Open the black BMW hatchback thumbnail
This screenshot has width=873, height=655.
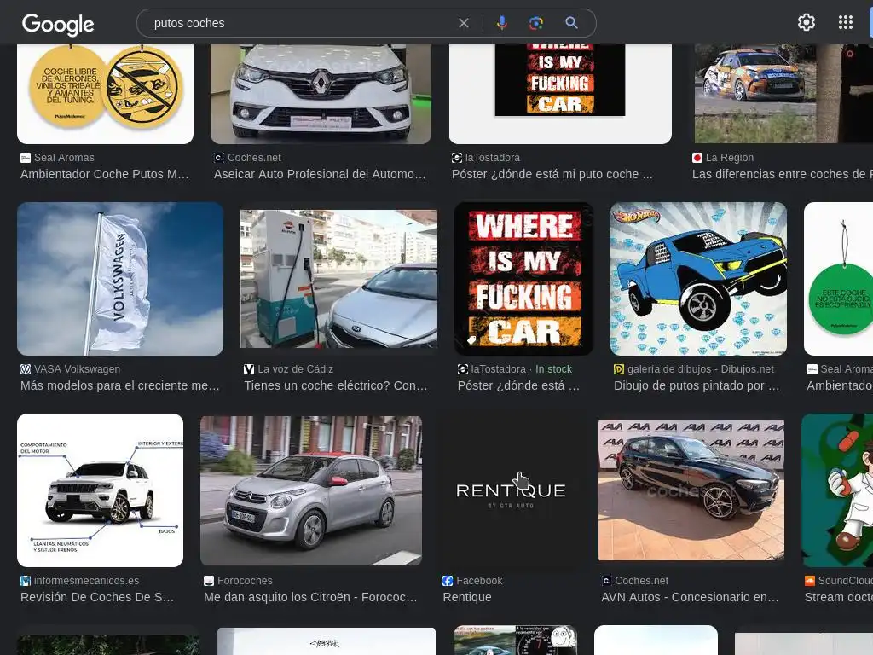coord(691,490)
